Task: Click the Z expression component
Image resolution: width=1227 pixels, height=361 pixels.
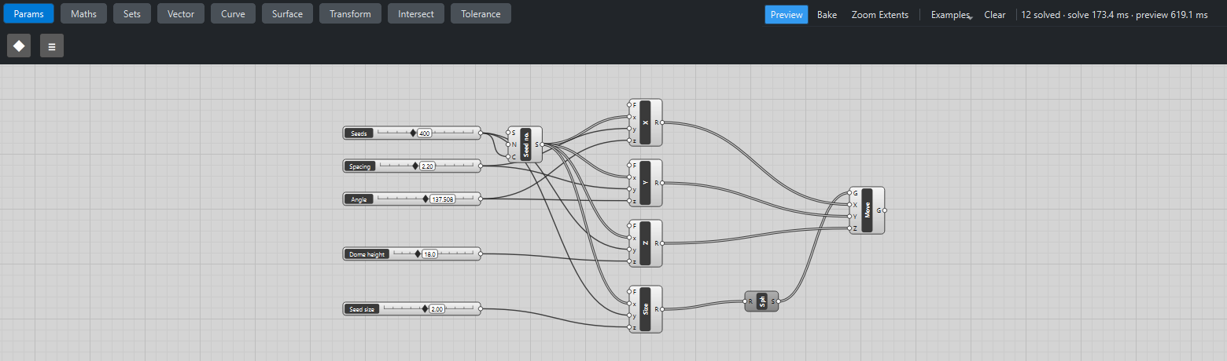Action: (645, 243)
